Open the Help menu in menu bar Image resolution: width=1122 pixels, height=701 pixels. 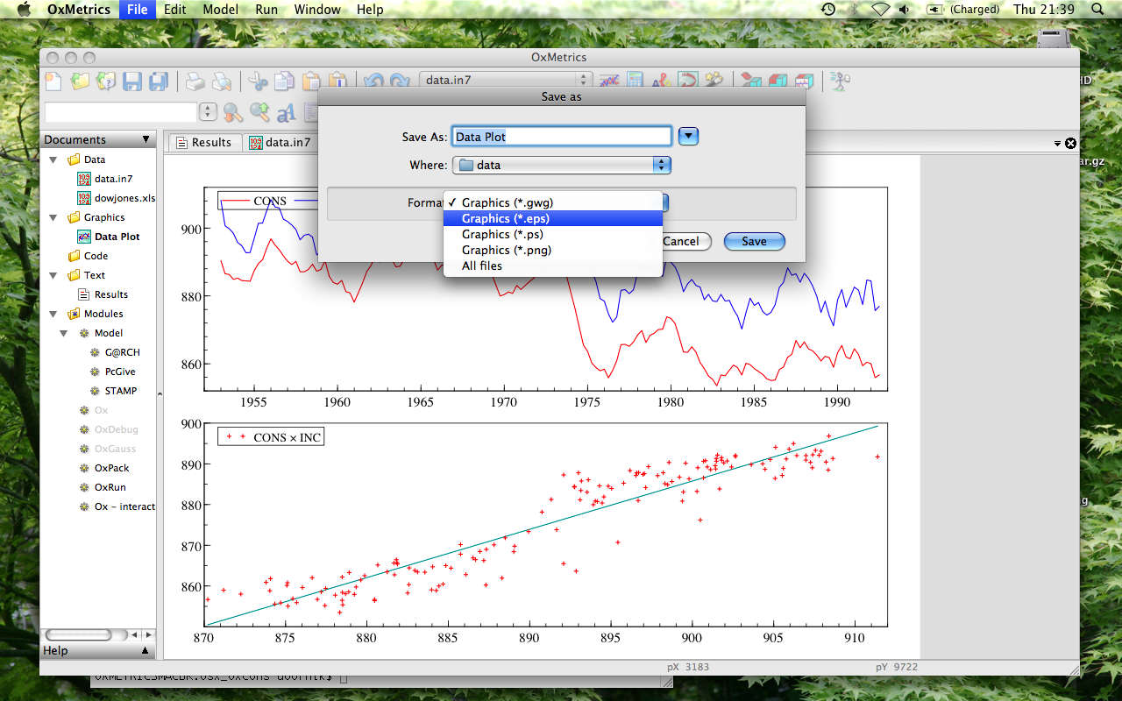[x=370, y=10]
